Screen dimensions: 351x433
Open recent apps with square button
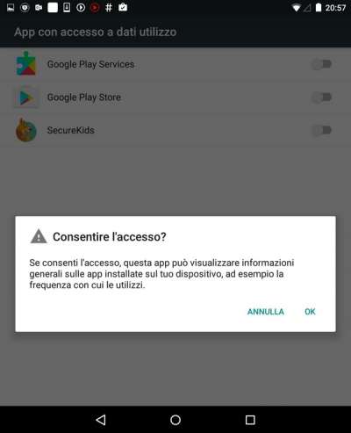[x=250, y=420]
